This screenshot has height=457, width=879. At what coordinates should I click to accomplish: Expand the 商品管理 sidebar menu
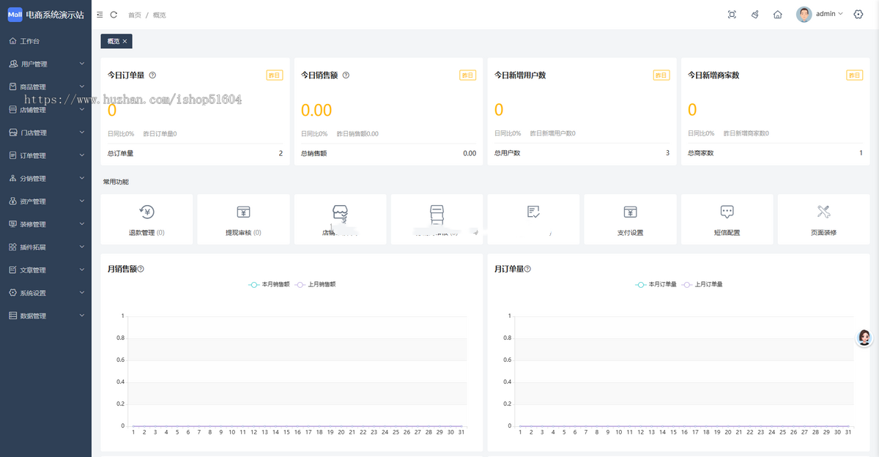[x=45, y=86]
